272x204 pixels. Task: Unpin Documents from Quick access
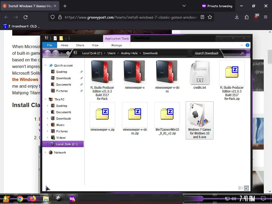point(81,84)
